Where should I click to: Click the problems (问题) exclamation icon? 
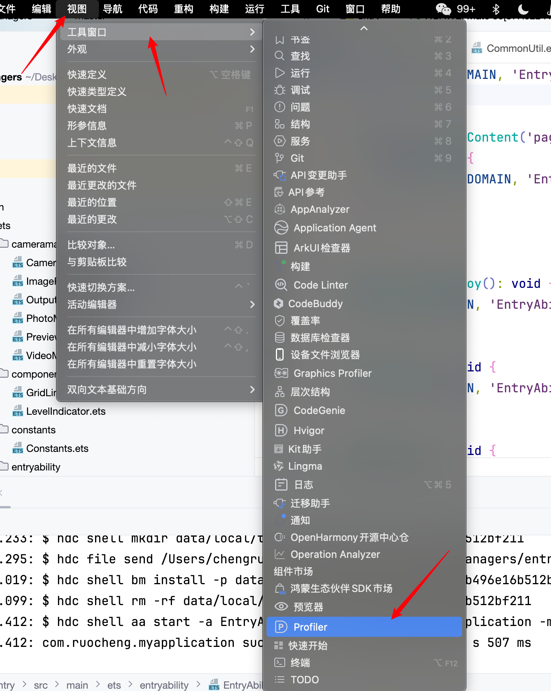280,107
